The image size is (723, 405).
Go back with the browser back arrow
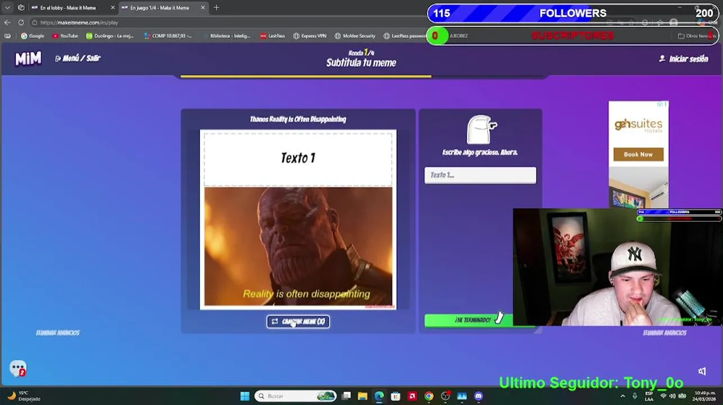click(7, 22)
